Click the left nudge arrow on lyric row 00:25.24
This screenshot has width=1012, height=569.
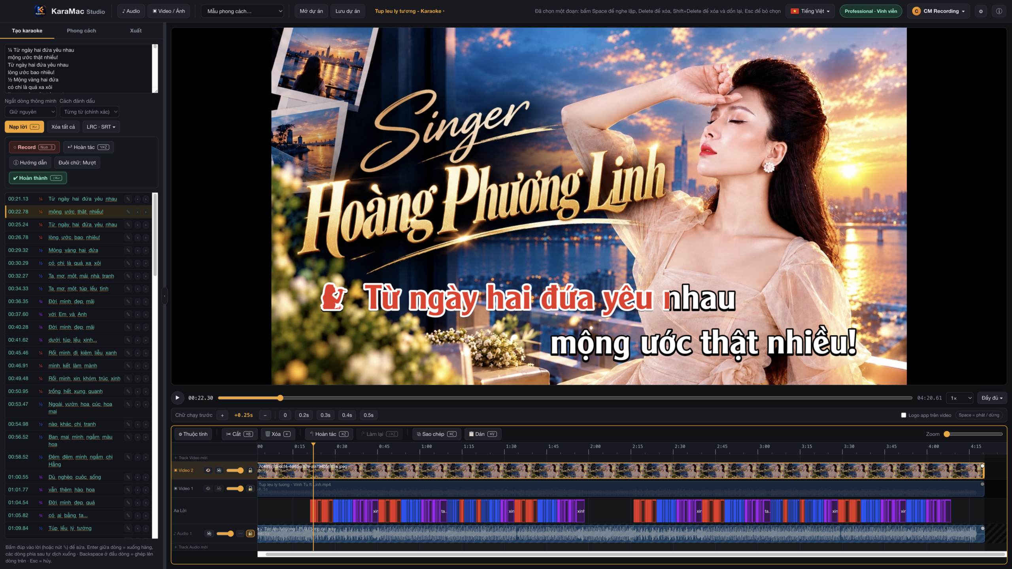pyautogui.click(x=138, y=225)
